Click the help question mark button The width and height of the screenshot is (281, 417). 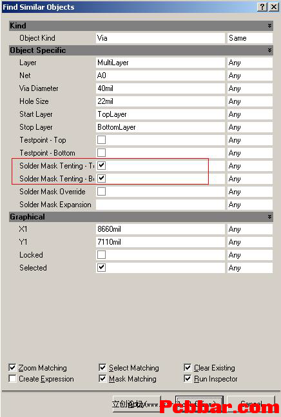(262, 7)
